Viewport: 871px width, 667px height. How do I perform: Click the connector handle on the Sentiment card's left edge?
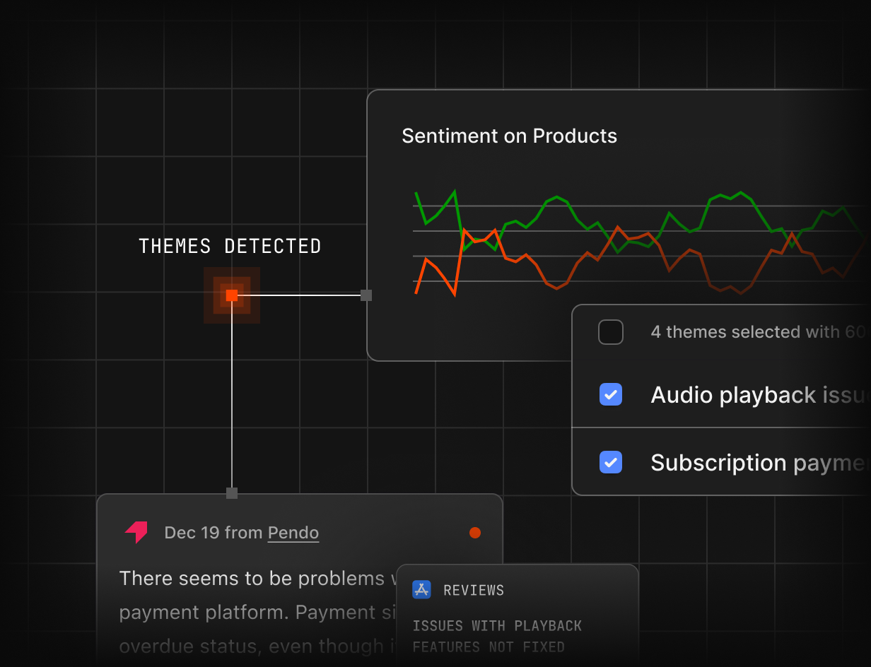[x=366, y=295]
